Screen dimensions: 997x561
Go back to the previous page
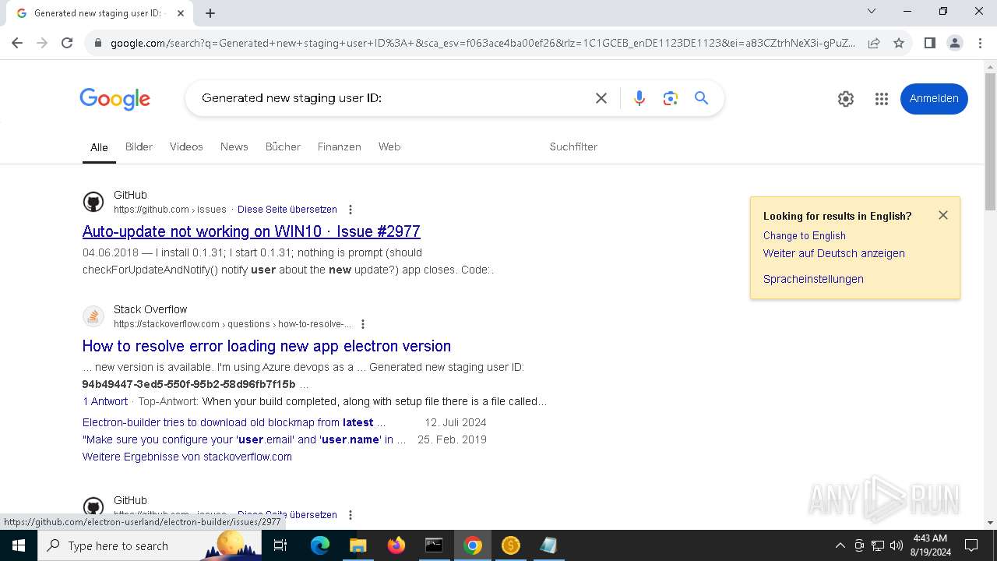coord(17,43)
